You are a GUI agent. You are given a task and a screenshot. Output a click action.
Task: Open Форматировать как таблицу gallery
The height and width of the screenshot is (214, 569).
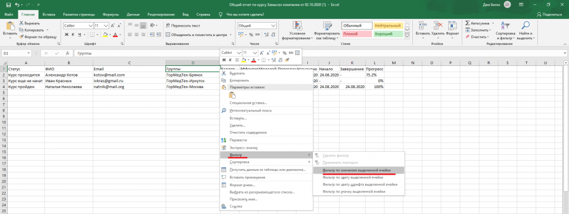pos(327,30)
